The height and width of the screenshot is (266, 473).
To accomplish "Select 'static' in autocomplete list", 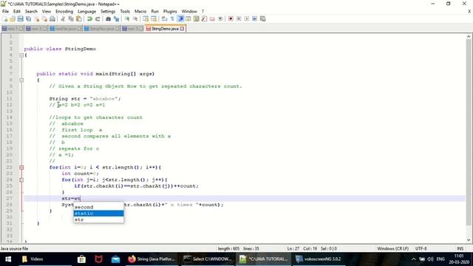I will tap(98, 214).
